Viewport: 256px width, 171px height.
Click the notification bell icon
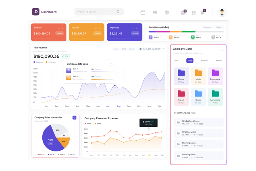202,12
